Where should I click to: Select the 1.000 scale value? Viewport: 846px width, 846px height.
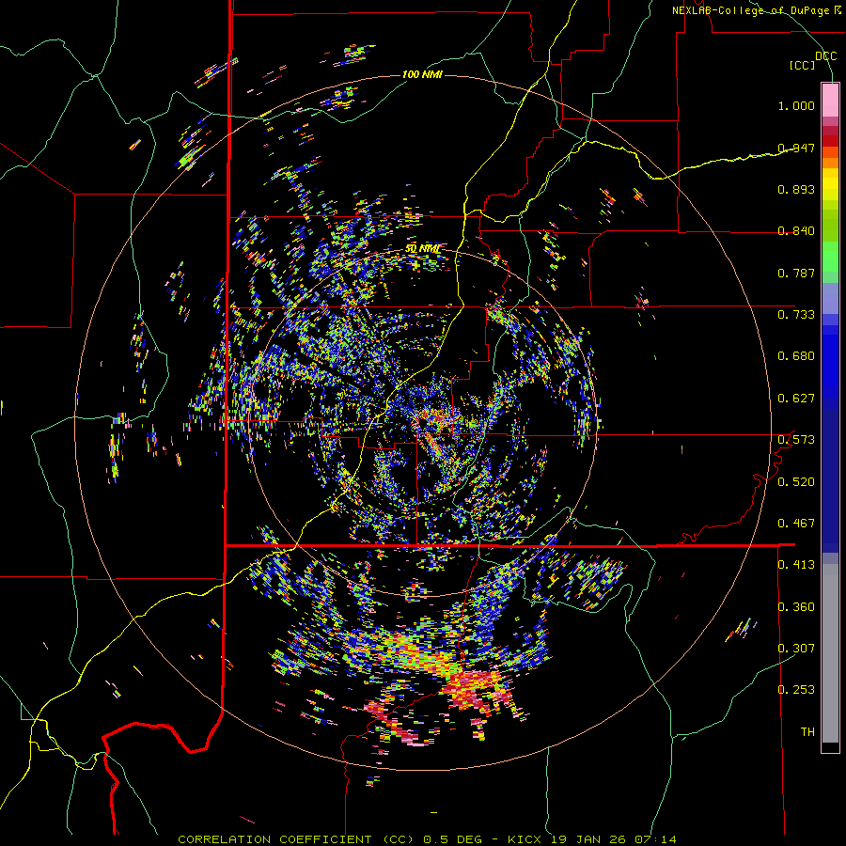pos(796,105)
